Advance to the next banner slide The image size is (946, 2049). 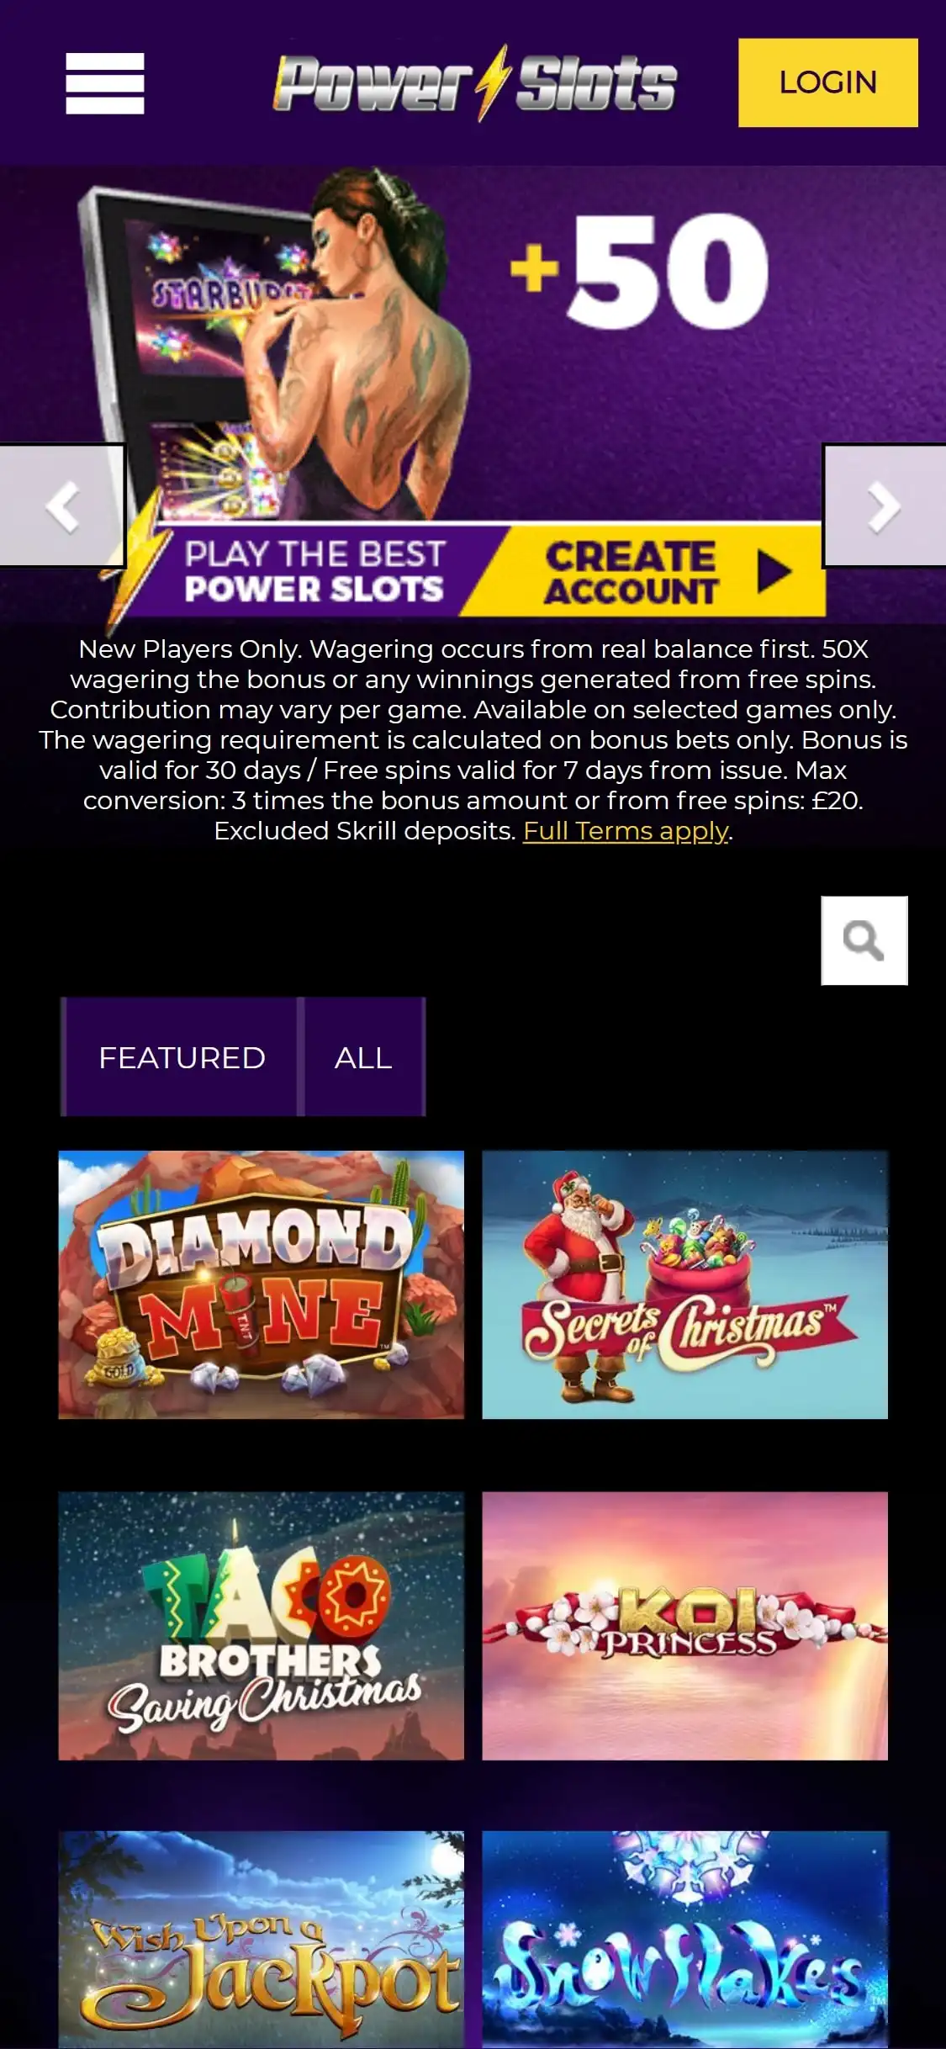(884, 506)
